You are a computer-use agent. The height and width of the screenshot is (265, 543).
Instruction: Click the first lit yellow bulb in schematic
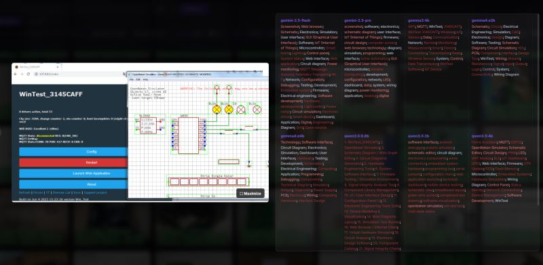point(217,110)
